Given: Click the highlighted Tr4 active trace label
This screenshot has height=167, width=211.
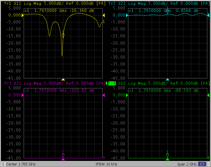Looking at the screenshot, I should tap(112, 83).
